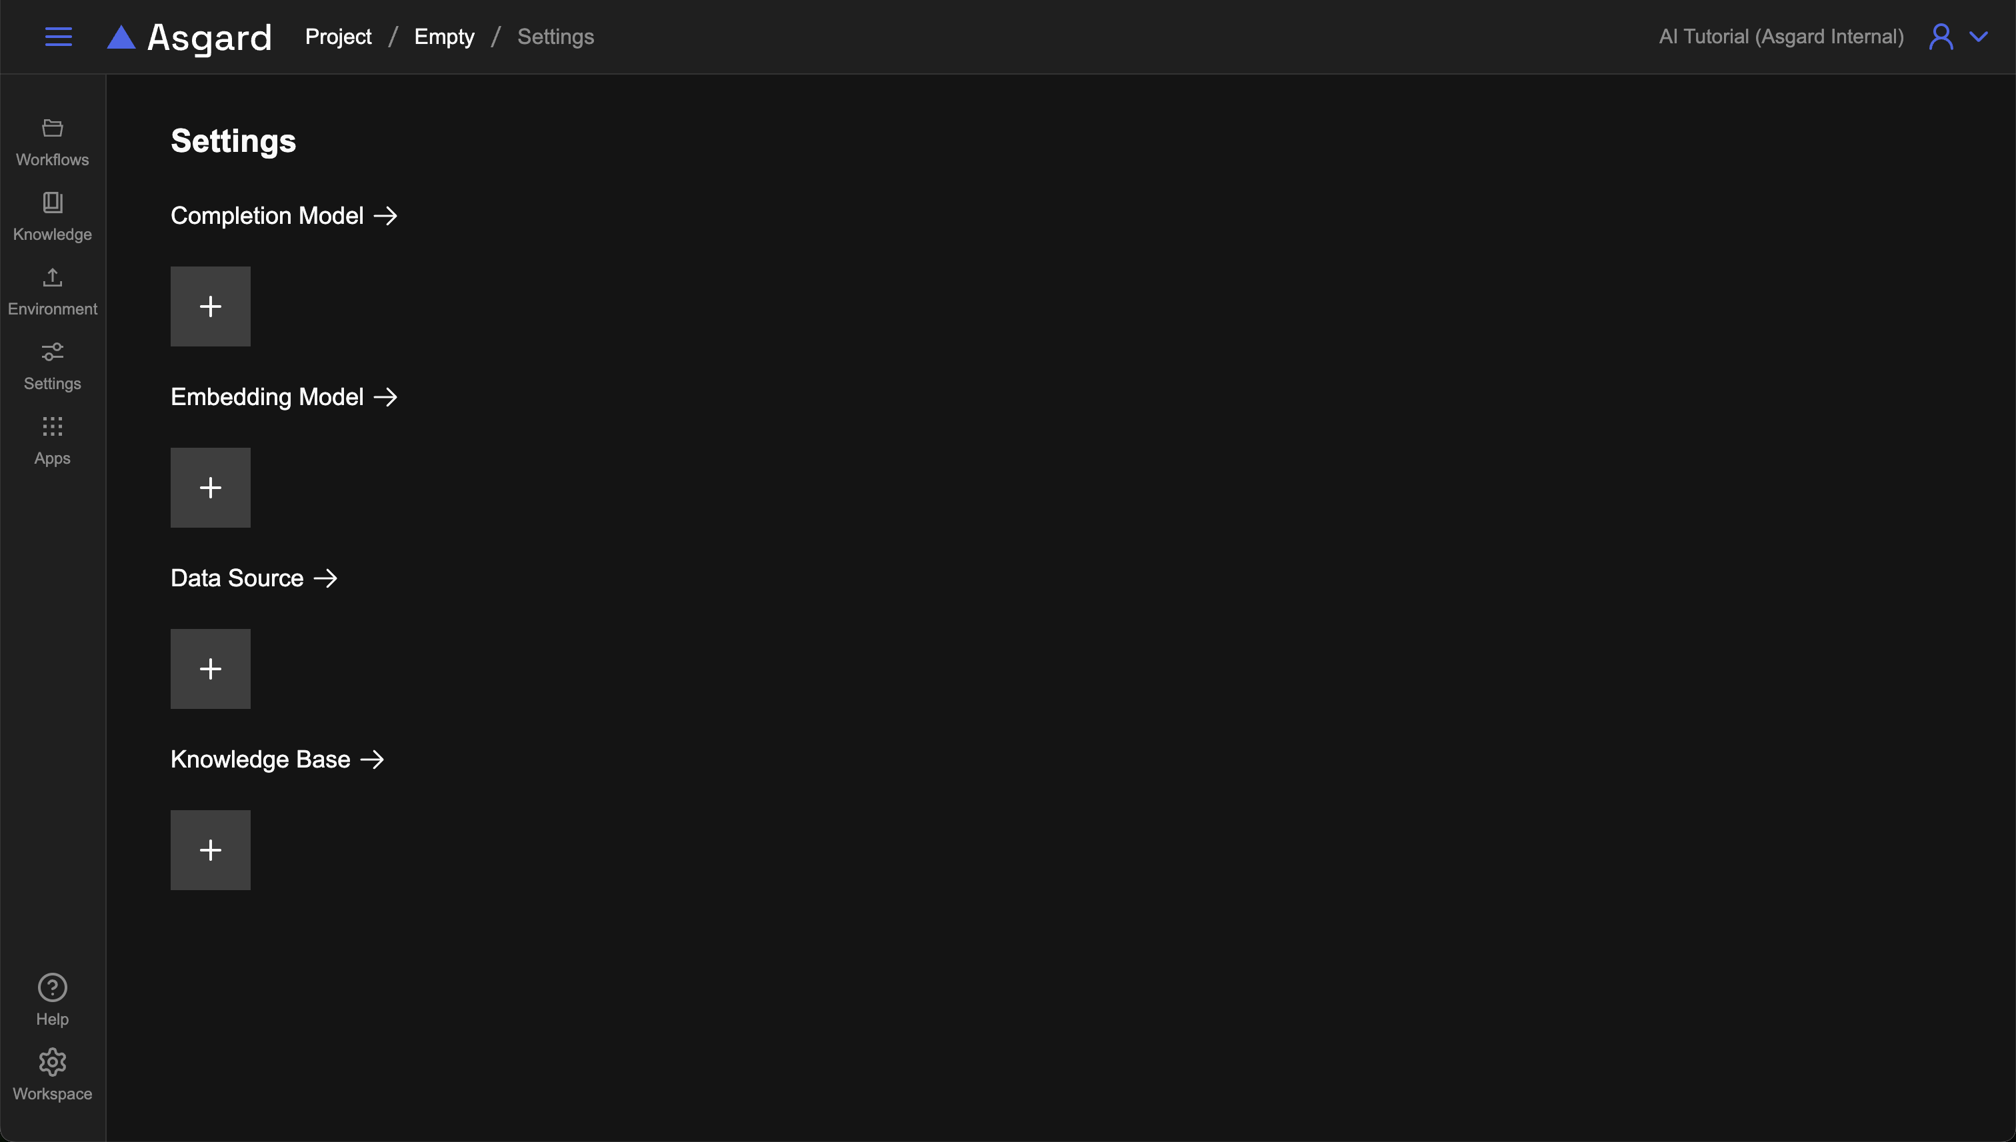The height and width of the screenshot is (1142, 2016).
Task: Select the Settings sliders sidebar icon
Action: [53, 366]
